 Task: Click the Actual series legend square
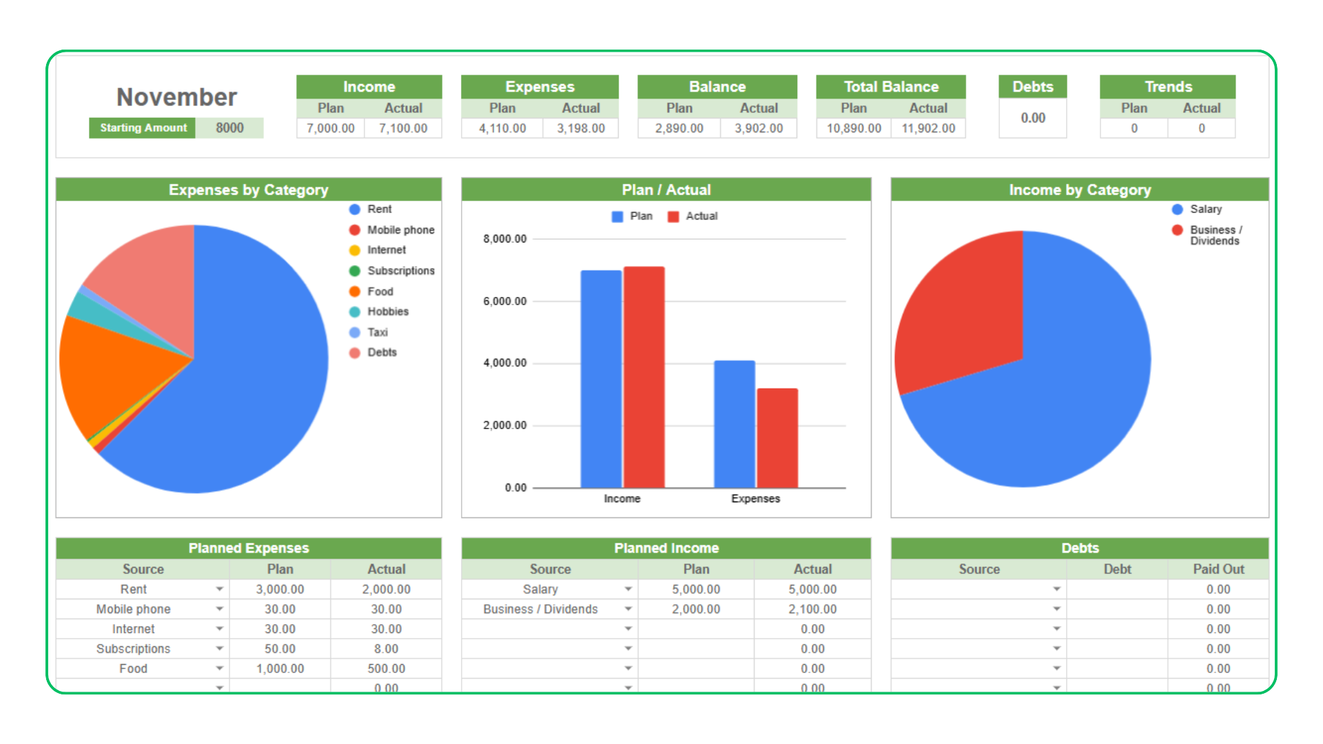pyautogui.click(x=673, y=216)
